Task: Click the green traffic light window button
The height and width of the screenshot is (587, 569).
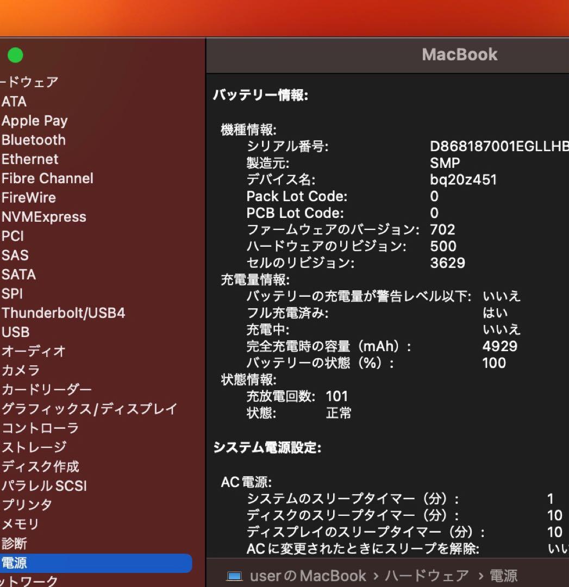Action: [15, 55]
